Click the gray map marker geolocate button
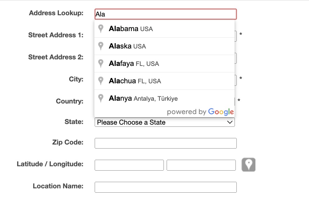This screenshot has width=309, height=202. (248, 165)
